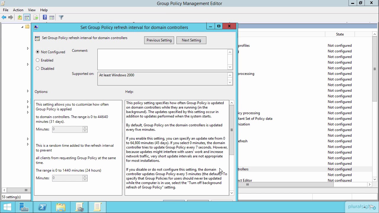Toggle the Show/Hide Console Tree icon
The height and width of the screenshot is (213, 379).
point(27,17)
